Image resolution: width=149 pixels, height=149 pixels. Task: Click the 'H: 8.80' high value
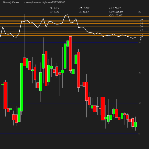click(84, 8)
